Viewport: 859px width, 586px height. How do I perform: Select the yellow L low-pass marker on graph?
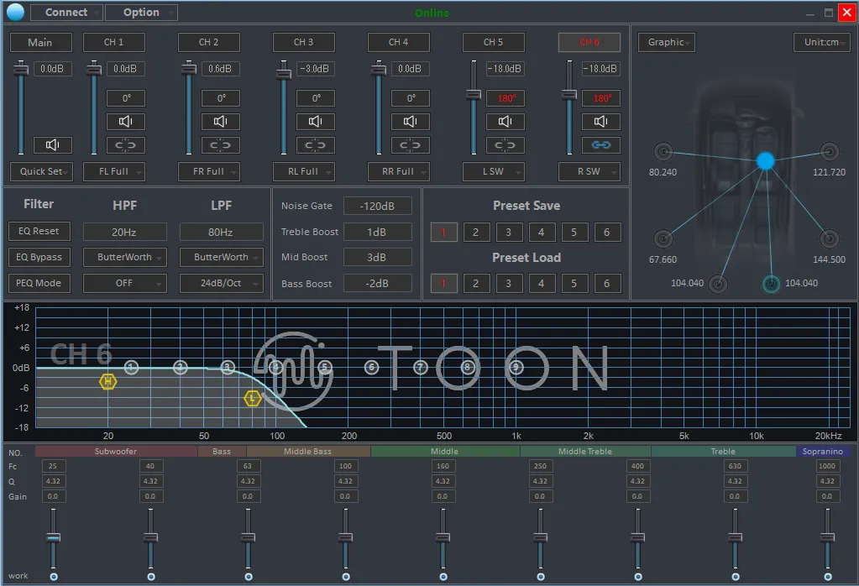pos(252,399)
